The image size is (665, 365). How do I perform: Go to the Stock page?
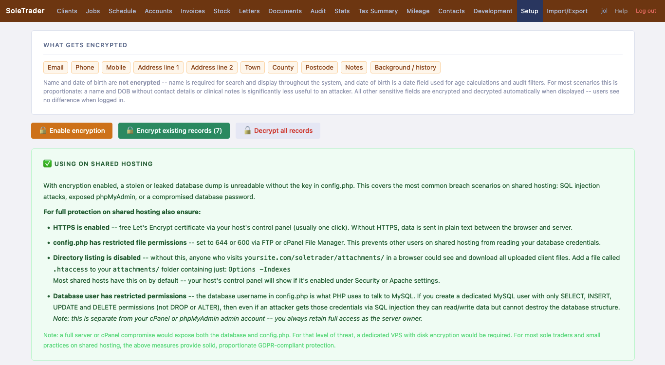tap(222, 11)
